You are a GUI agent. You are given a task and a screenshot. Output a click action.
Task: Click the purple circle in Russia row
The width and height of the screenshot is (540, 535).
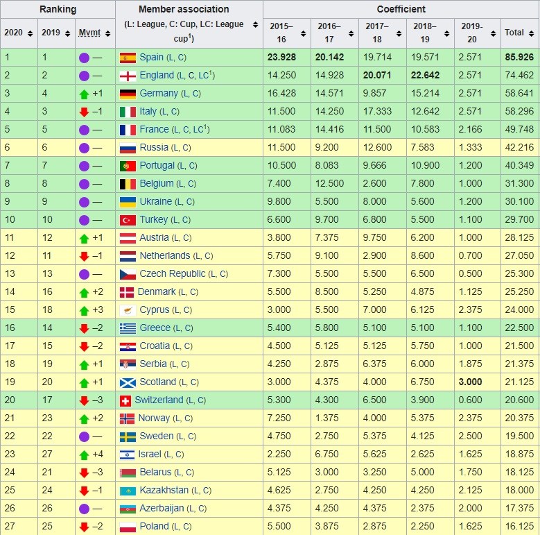pyautogui.click(x=85, y=148)
